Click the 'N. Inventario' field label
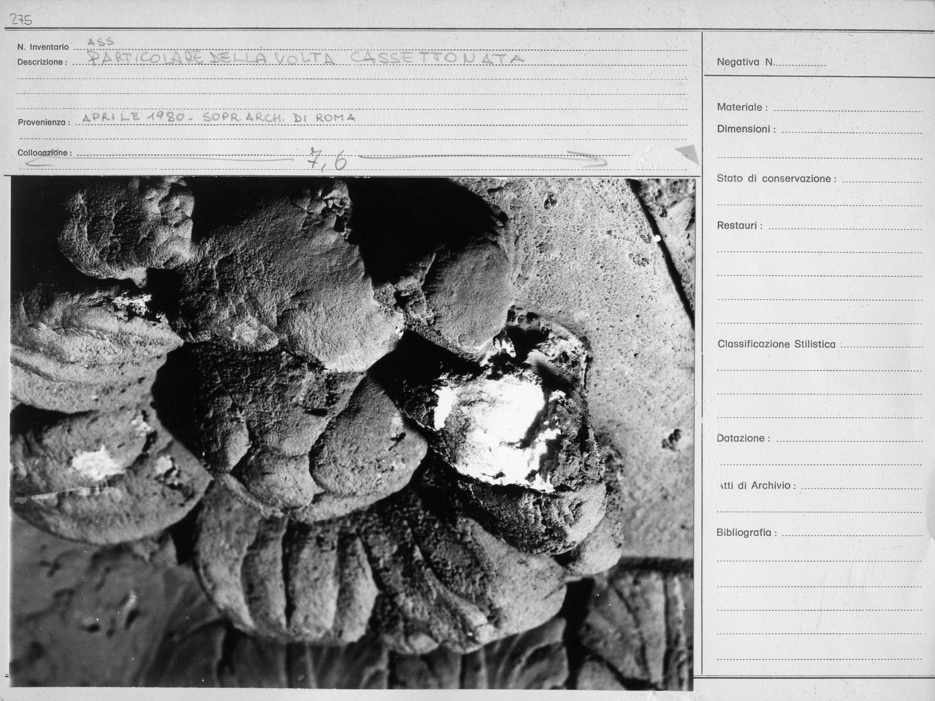The image size is (935, 701). pyautogui.click(x=43, y=47)
